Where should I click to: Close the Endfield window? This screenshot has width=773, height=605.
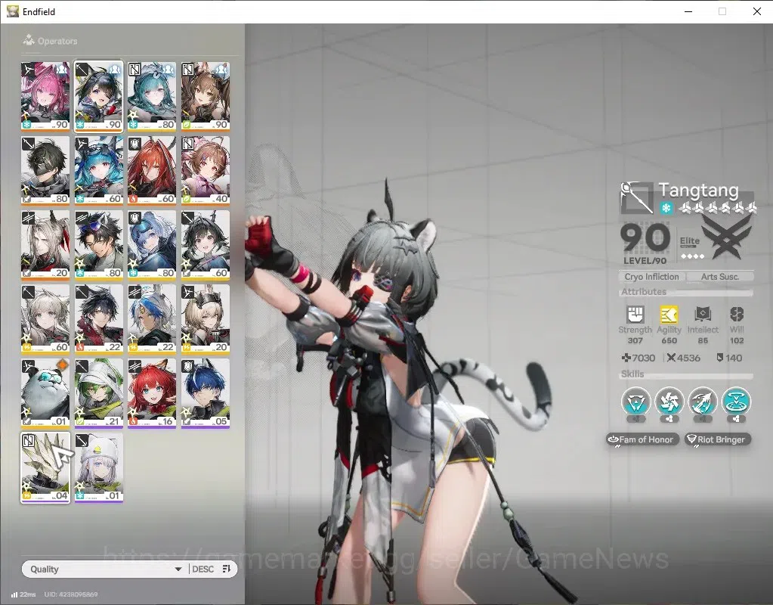pyautogui.click(x=757, y=11)
